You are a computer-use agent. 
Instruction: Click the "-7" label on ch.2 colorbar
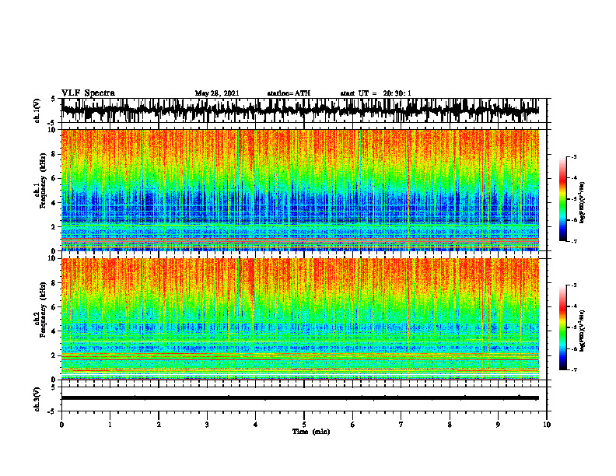pyautogui.click(x=573, y=369)
